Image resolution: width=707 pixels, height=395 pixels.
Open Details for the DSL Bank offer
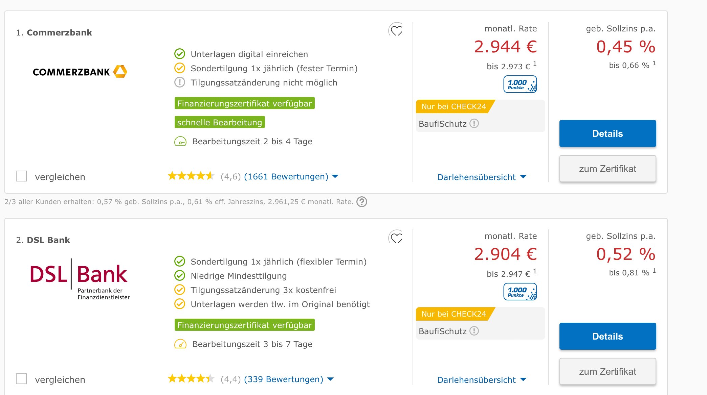click(x=607, y=336)
